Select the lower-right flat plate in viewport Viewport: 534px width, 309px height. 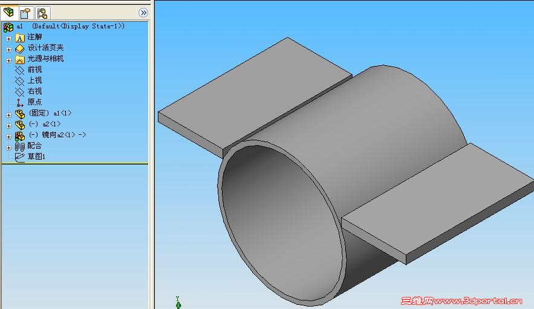point(439,204)
